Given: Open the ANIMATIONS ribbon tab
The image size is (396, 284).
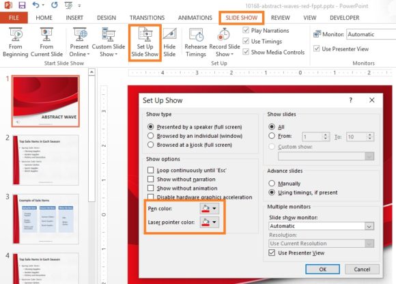Looking at the screenshot, I should point(195,18).
